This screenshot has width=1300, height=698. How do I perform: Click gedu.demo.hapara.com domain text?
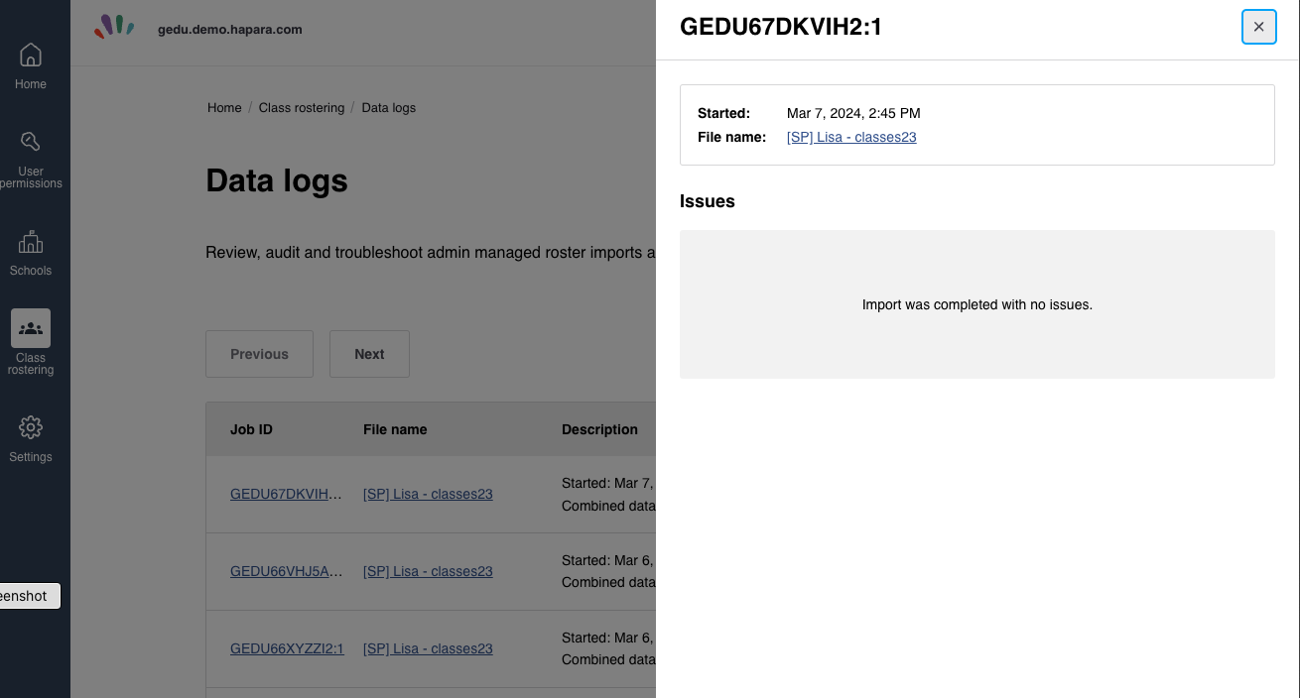point(230,29)
